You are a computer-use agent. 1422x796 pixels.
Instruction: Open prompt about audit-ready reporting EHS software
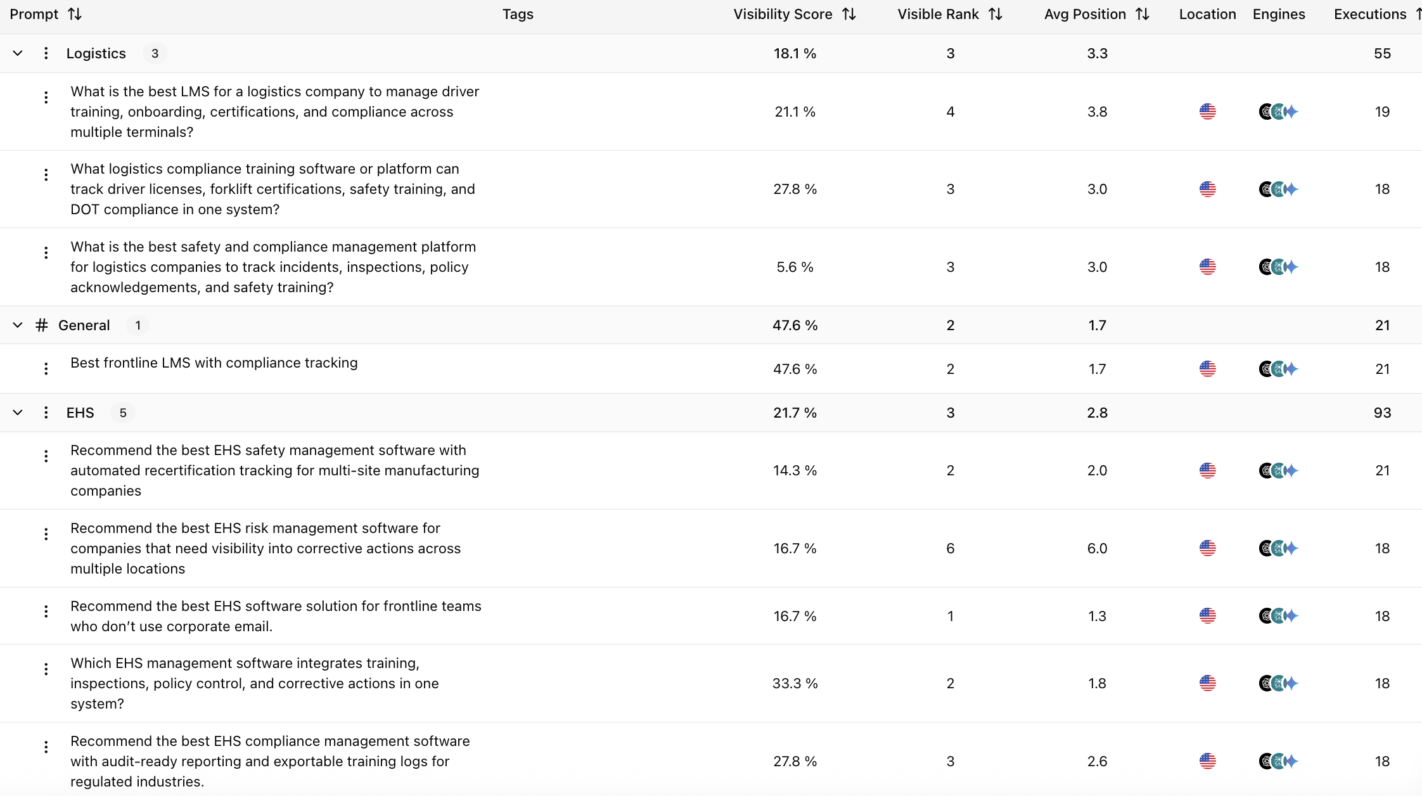270,761
